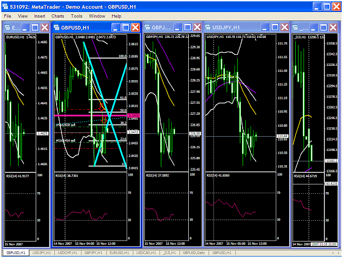Minimize the GBPUSD,H1 chart window
The height and width of the screenshot is (258, 343).
[116, 27]
